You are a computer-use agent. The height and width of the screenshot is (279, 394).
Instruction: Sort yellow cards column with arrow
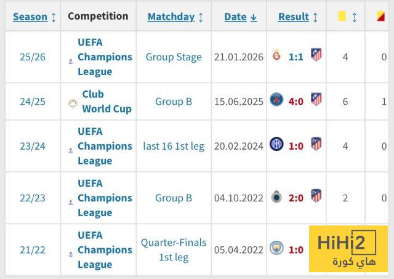pyautogui.click(x=354, y=17)
